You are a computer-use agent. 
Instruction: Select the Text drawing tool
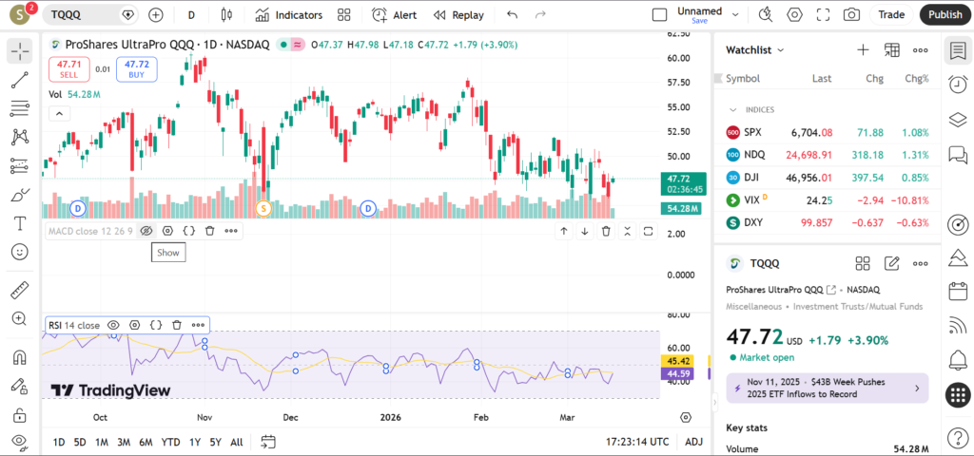(19, 223)
